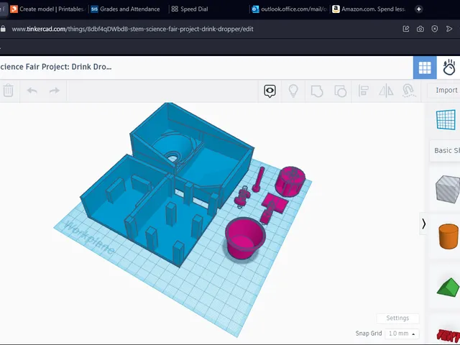Viewport: 460px width, 345px height.
Task: Toggle the notes visibility eye icon
Action: click(270, 91)
